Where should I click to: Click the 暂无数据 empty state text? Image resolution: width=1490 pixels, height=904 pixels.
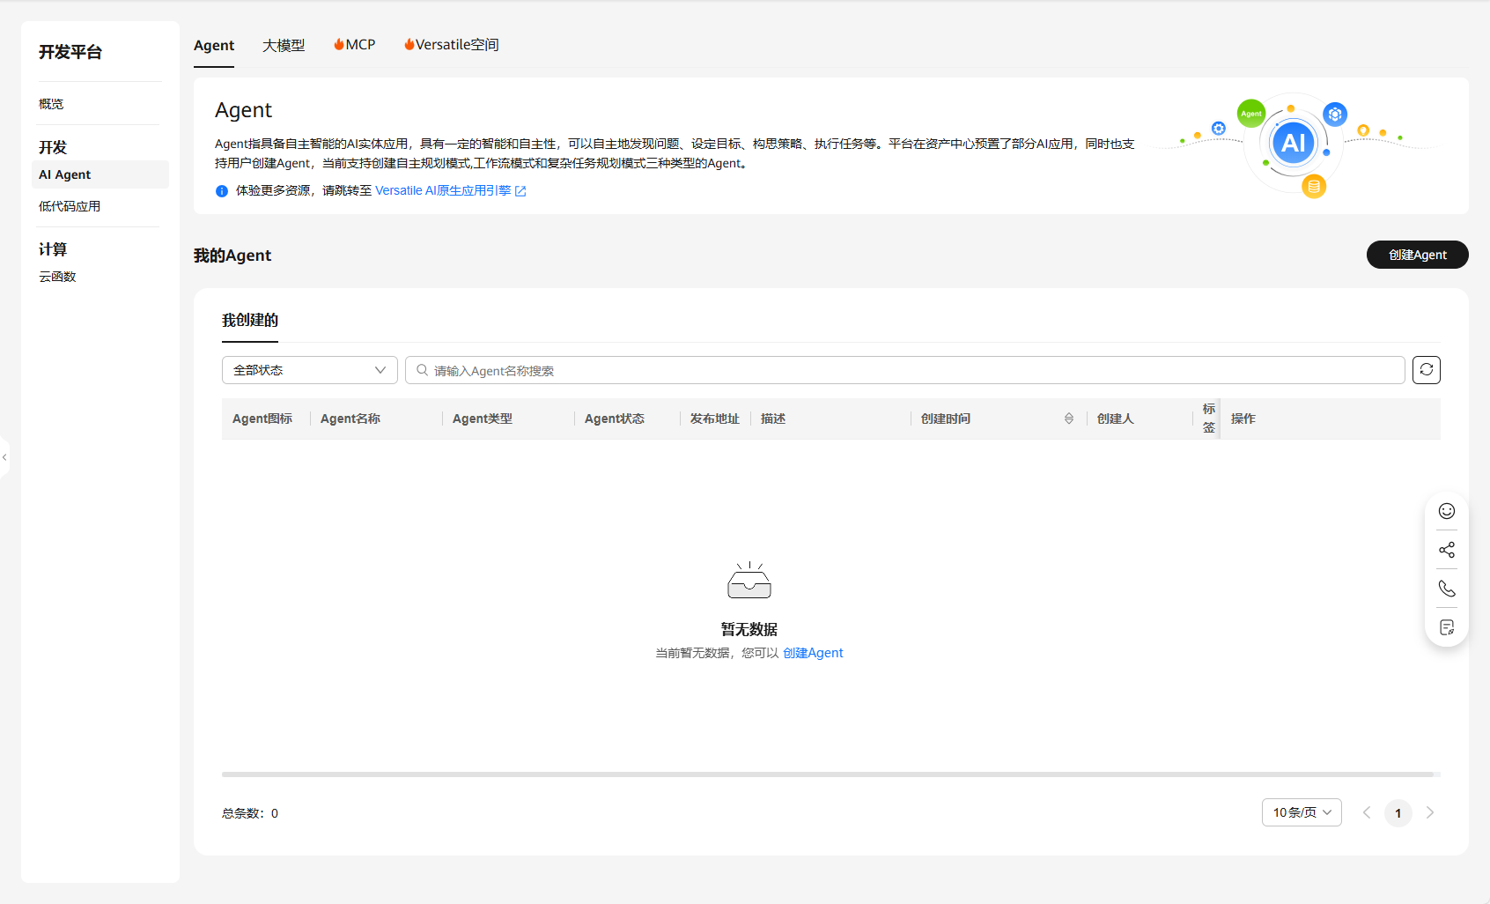coord(749,629)
